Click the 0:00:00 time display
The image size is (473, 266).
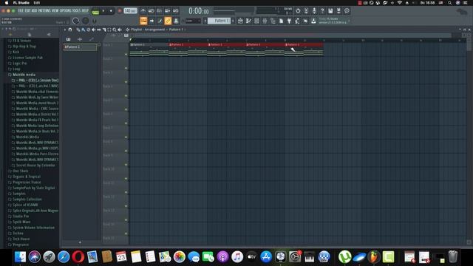[x=199, y=11]
